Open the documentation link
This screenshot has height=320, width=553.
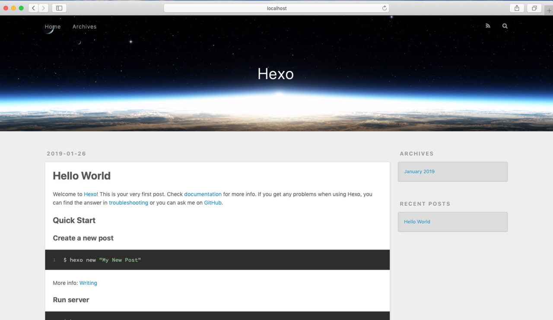tap(203, 194)
